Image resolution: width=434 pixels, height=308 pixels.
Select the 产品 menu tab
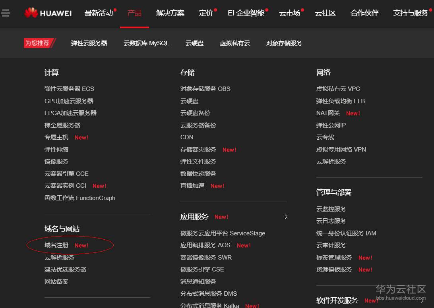pos(134,13)
